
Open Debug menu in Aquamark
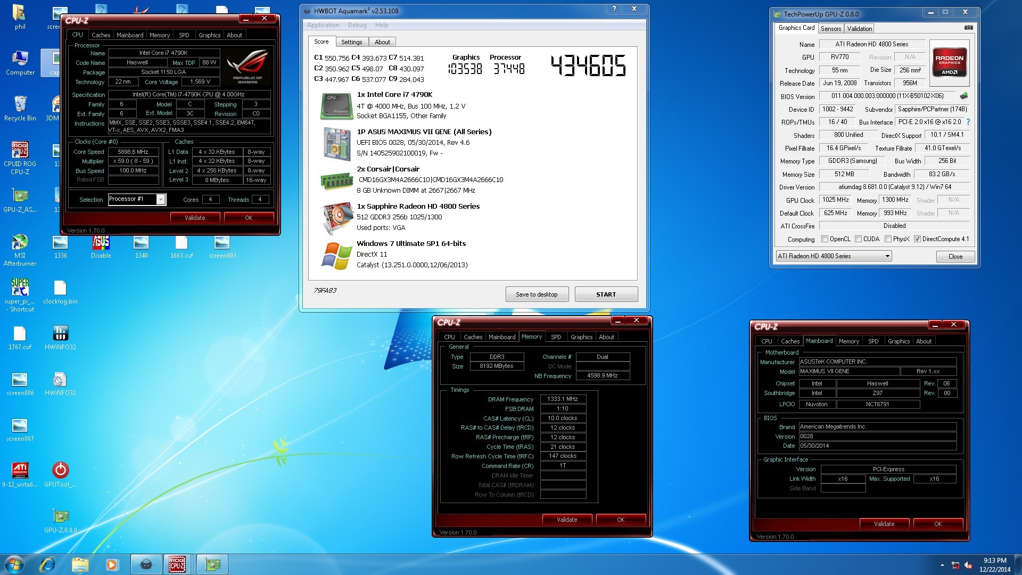357,25
